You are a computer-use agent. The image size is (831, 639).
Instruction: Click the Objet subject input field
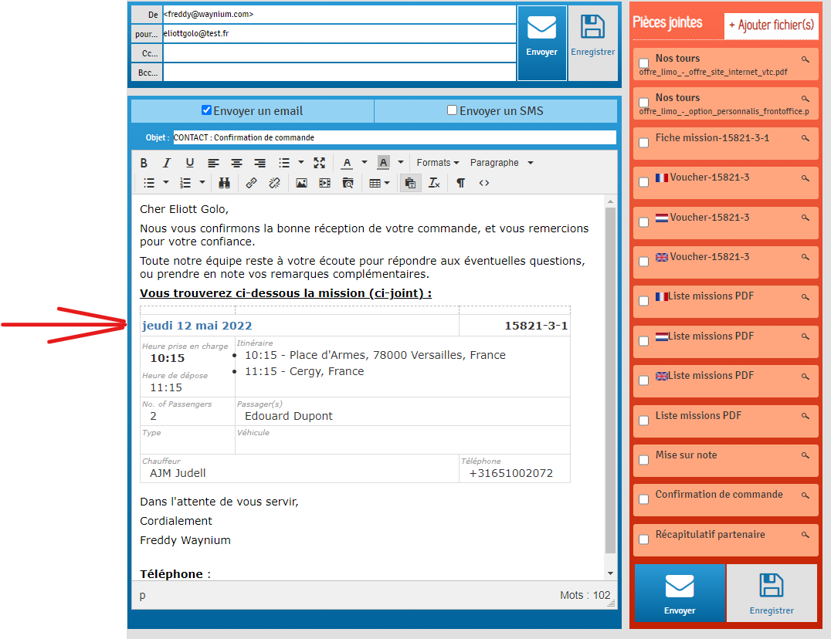coord(394,137)
